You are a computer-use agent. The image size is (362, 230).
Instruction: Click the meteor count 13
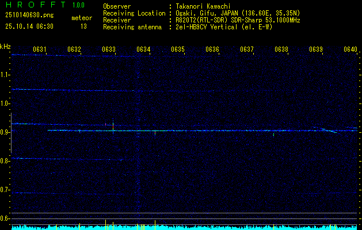point(83,26)
